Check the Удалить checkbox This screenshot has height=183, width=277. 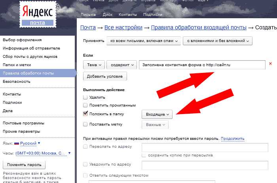click(x=85, y=97)
